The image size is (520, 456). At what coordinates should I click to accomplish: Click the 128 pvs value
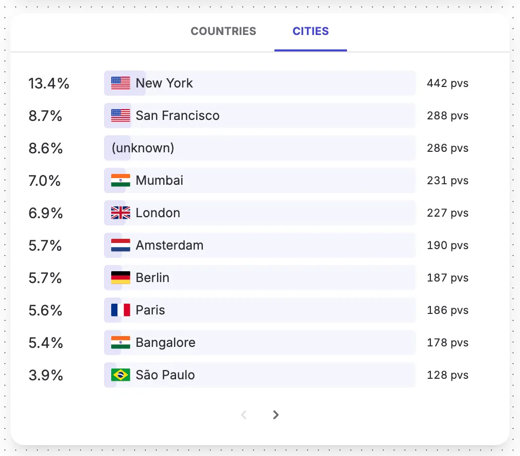coord(447,375)
